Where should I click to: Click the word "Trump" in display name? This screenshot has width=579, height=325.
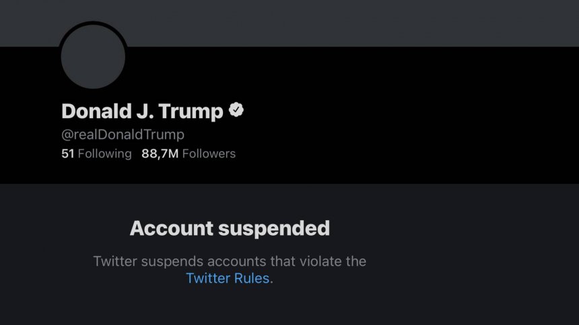(x=191, y=111)
